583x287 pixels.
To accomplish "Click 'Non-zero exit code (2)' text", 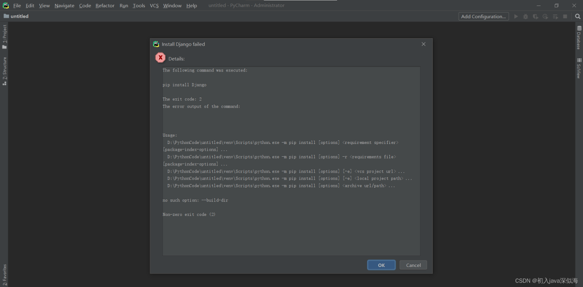I will point(189,215).
